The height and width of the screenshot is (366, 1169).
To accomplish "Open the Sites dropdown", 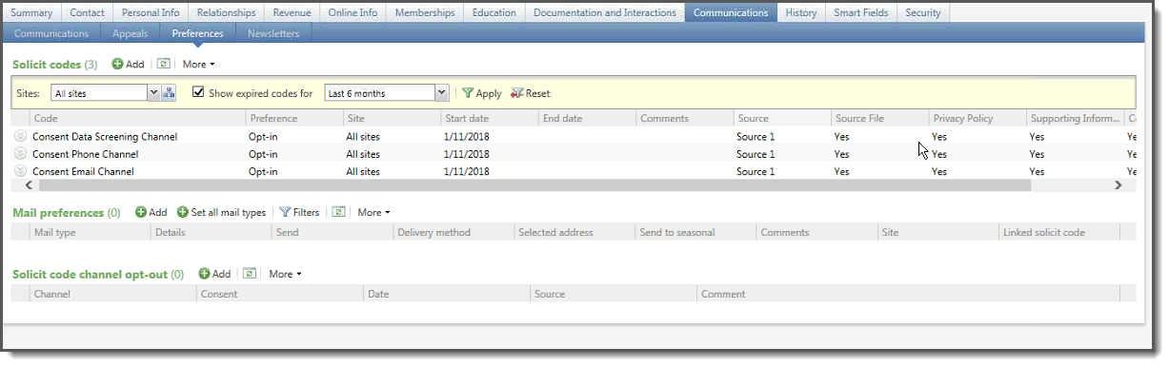I will 153,93.
